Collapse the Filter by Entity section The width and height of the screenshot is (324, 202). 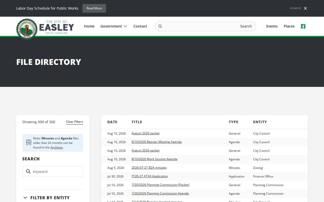pos(46,198)
